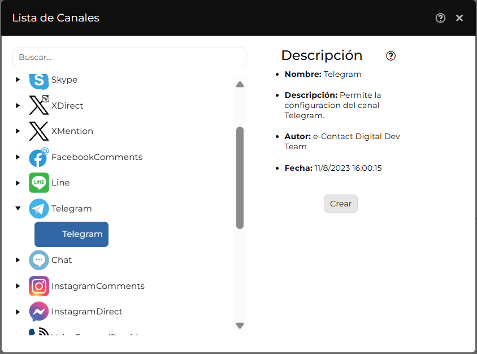Select the FacebookComments icon
The width and height of the screenshot is (477, 354).
[x=39, y=157]
